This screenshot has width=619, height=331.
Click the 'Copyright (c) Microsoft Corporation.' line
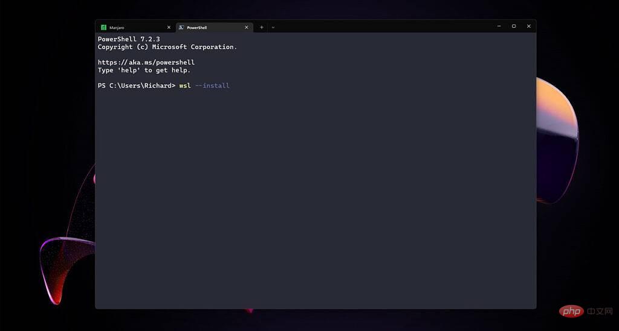coord(167,47)
